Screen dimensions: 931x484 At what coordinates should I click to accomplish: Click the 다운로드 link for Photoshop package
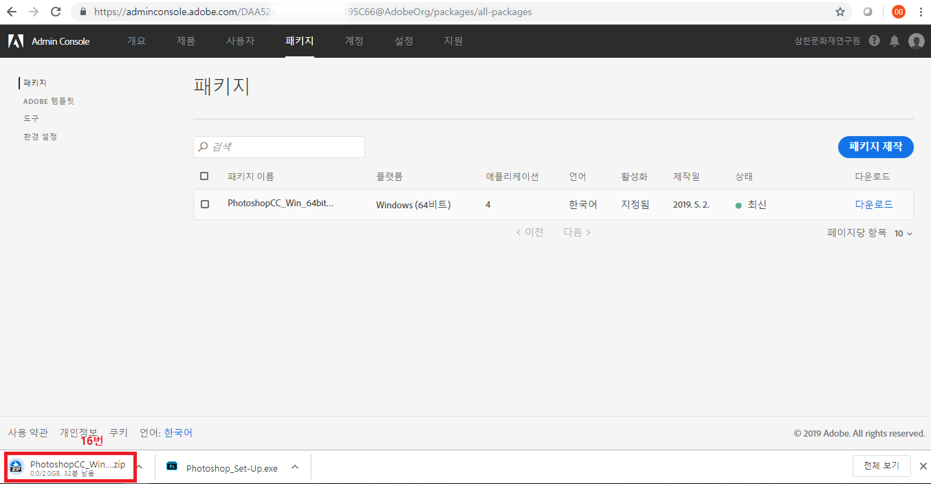(x=874, y=204)
